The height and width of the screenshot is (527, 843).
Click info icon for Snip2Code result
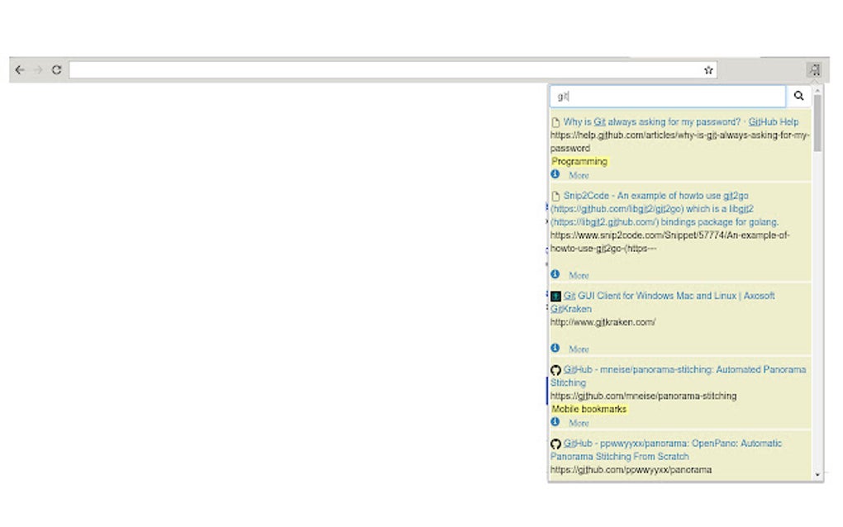coord(555,274)
